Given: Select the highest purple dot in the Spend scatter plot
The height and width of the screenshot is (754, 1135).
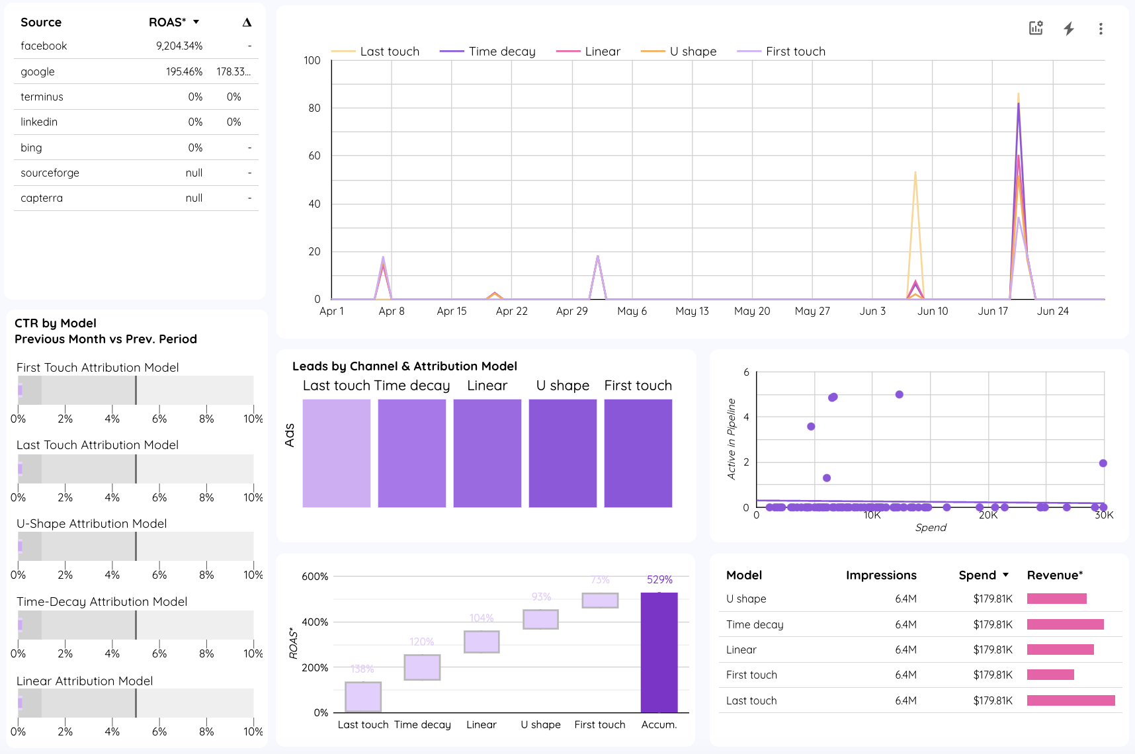Looking at the screenshot, I should pyautogui.click(x=900, y=394).
